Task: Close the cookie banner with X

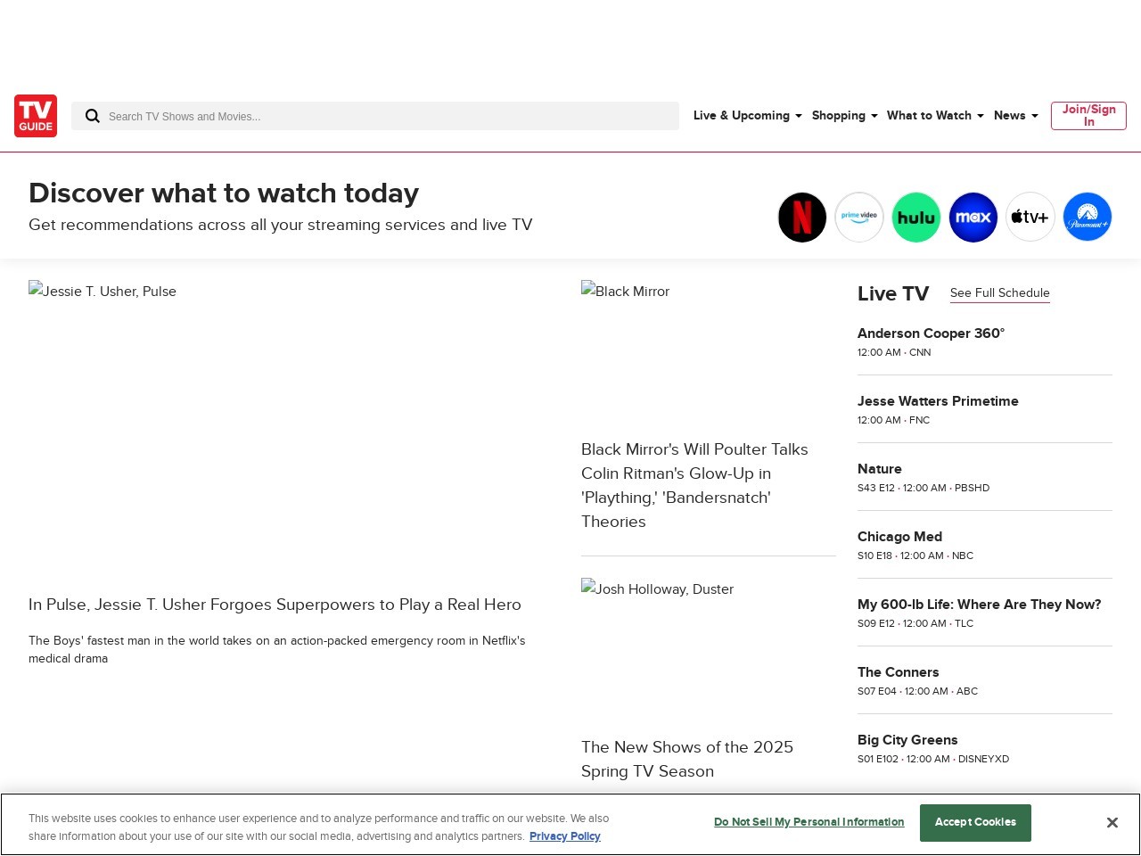Action: pyautogui.click(x=1112, y=822)
